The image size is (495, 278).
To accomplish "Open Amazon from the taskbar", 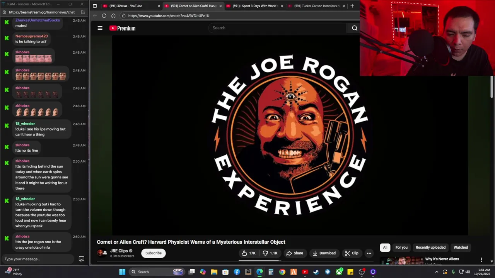I will 248,272.
